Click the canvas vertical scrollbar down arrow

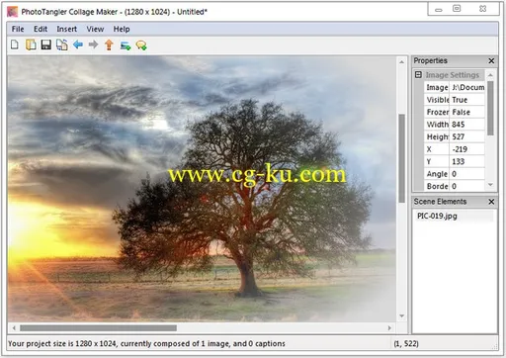(401, 315)
